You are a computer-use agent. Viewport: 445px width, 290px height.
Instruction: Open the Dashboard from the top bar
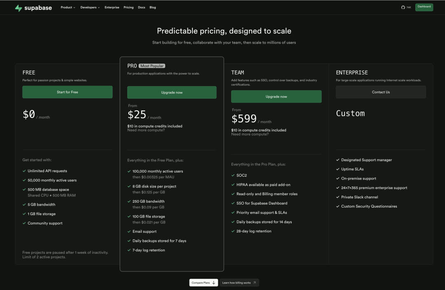coord(424,7)
